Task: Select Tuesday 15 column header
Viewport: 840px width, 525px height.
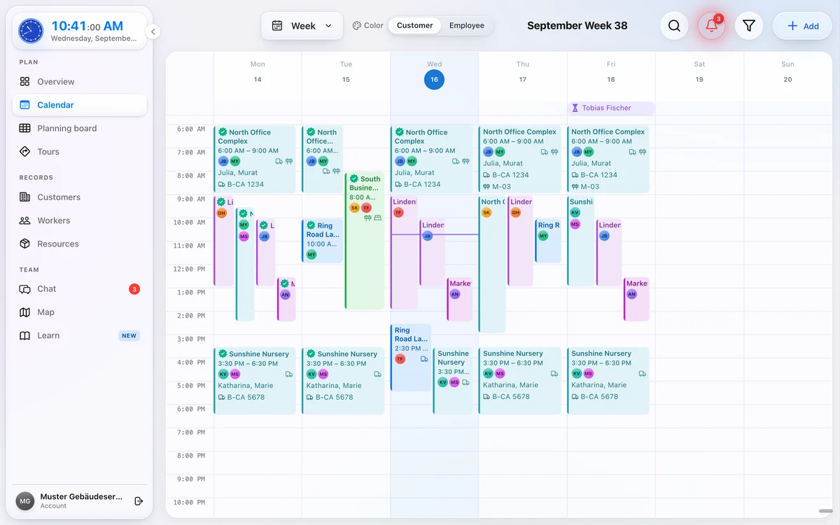Action: 346,72
